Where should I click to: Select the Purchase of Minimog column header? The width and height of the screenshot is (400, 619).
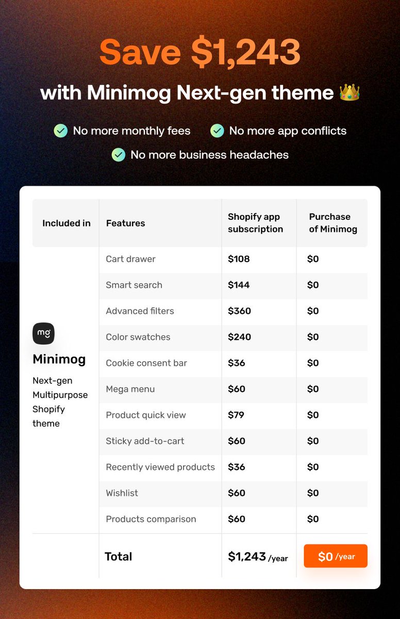click(333, 223)
